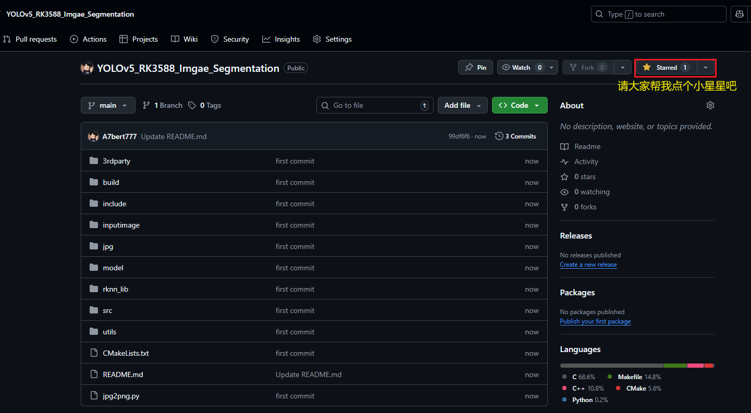Focus the Go to file input
Viewport: 751px width, 413px height.
tap(375, 105)
